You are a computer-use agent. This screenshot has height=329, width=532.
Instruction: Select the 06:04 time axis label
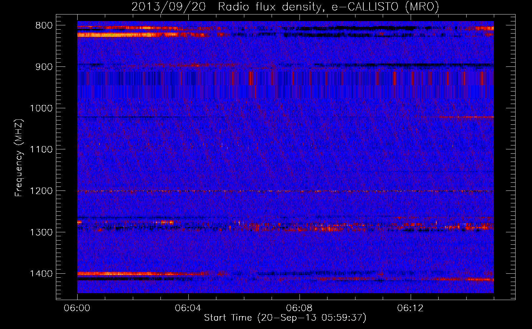click(188, 308)
